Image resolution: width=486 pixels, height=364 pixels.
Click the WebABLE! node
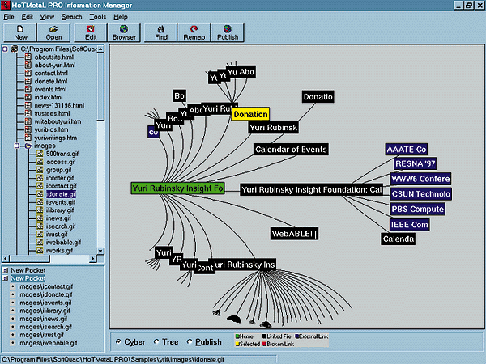point(295,234)
